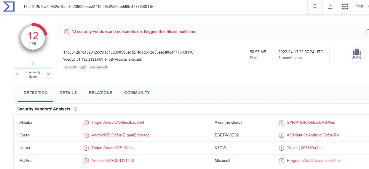Screen dimensions: 369x169
Task: Click the ESET-NOD32 detection warning icon
Action: coord(282,135)
